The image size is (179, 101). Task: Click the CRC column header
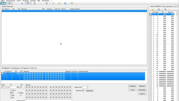click(43, 9)
